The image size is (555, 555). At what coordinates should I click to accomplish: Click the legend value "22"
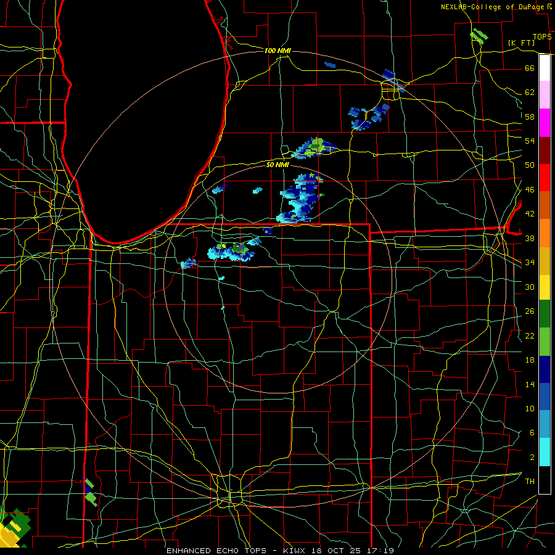(530, 335)
